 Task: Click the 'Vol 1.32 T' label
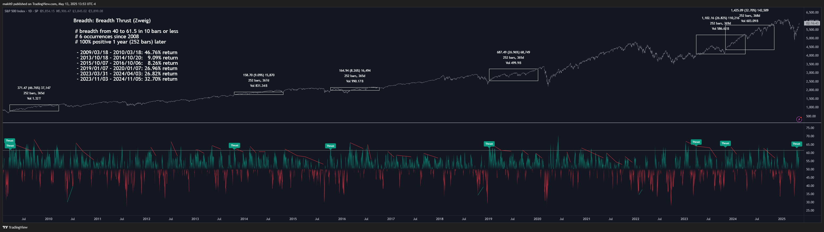34,98
